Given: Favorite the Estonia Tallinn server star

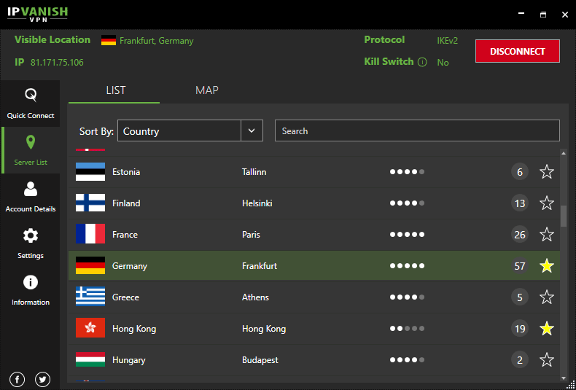Looking at the screenshot, I should coord(547,171).
